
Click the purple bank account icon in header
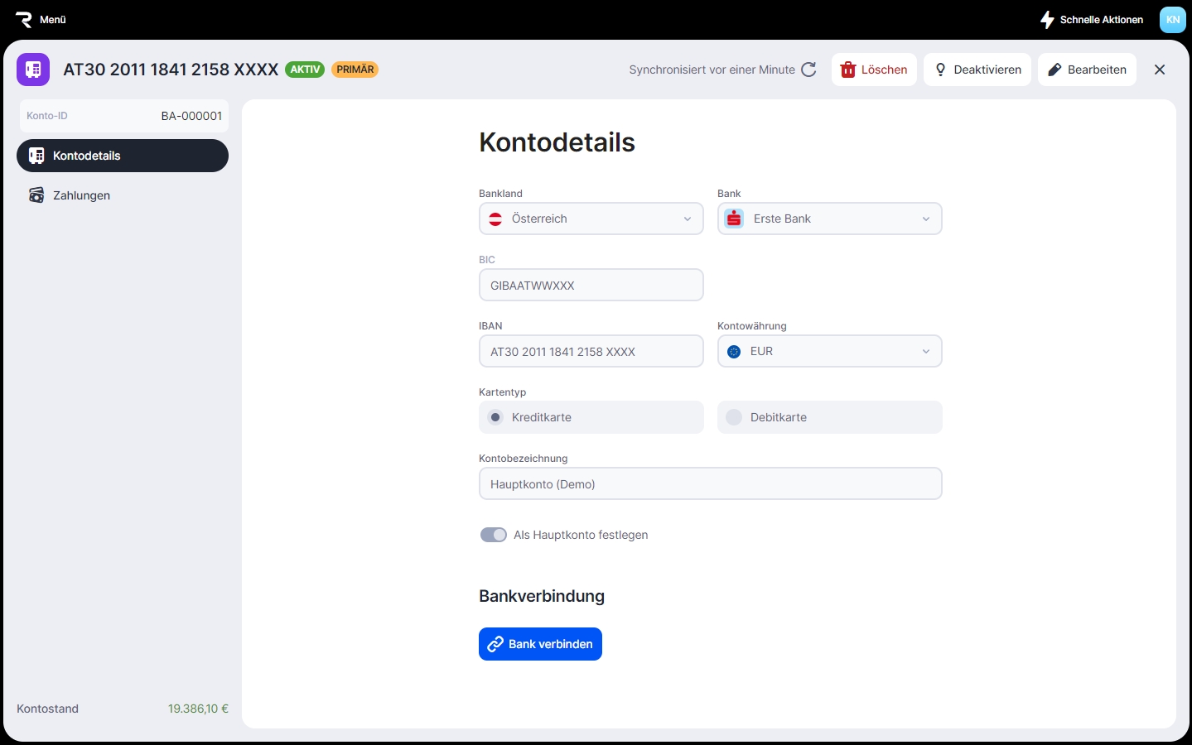click(x=33, y=70)
